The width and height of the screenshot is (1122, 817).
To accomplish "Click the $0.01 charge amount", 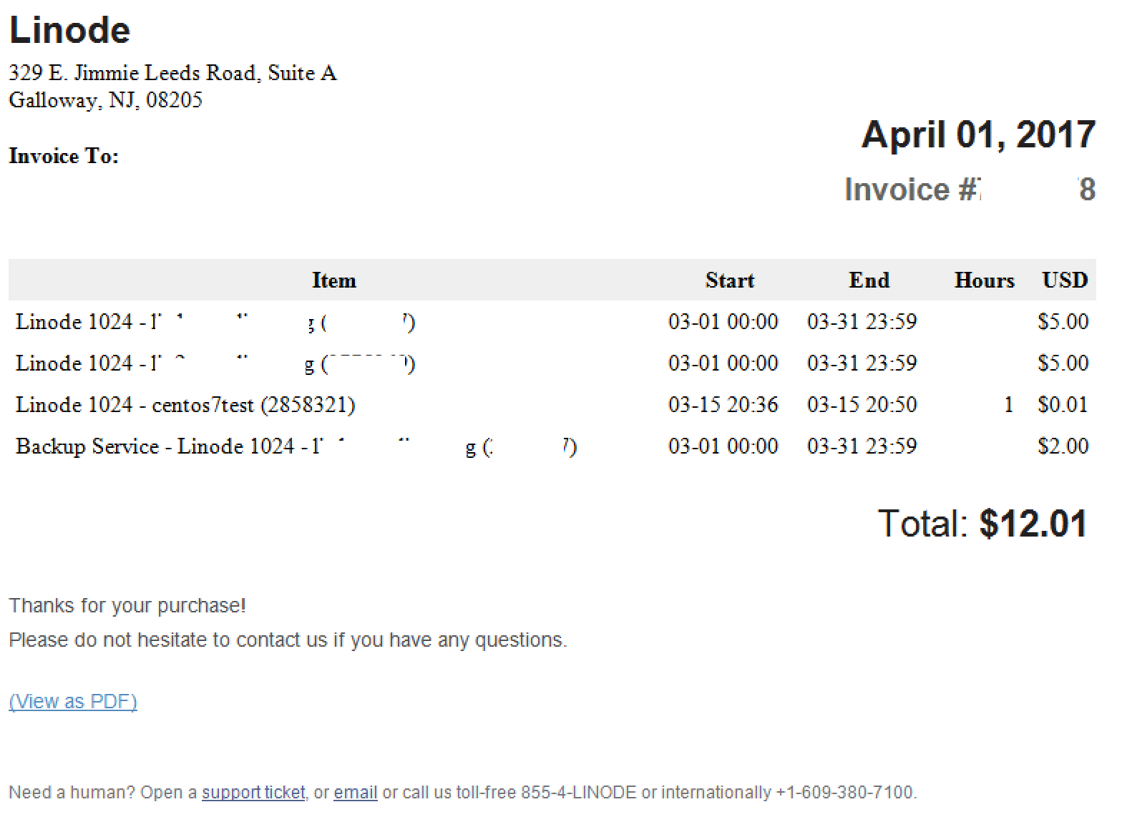I will [1063, 405].
